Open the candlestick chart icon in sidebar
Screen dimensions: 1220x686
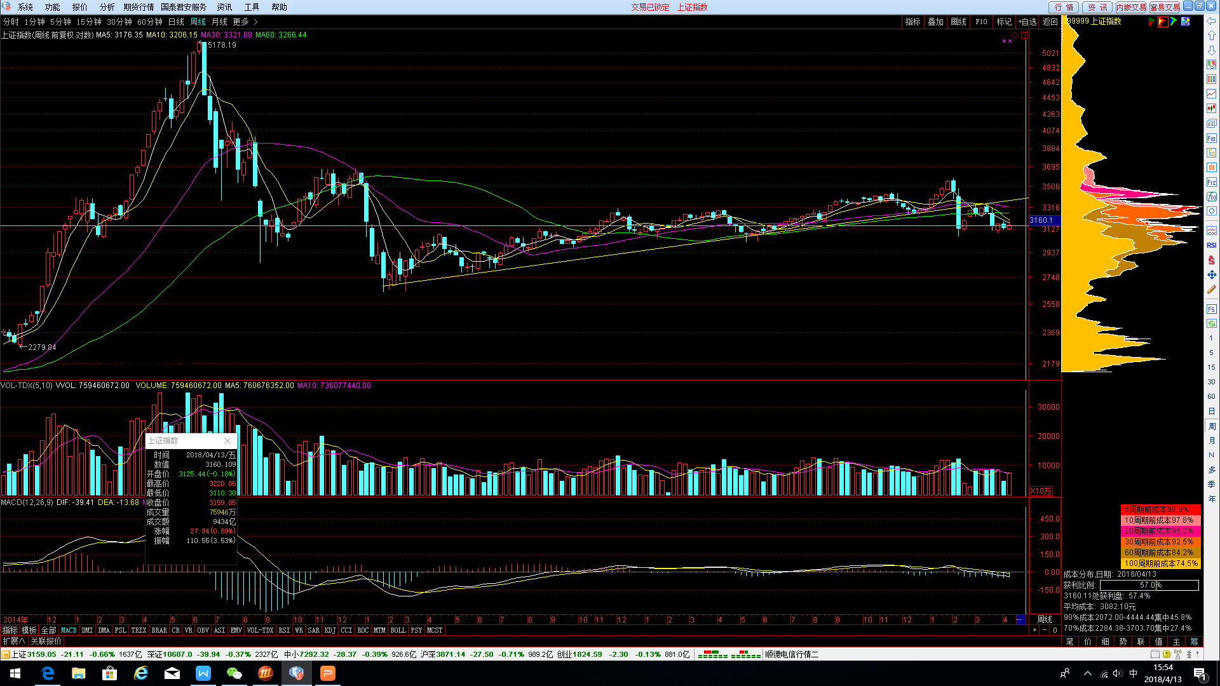click(1211, 109)
